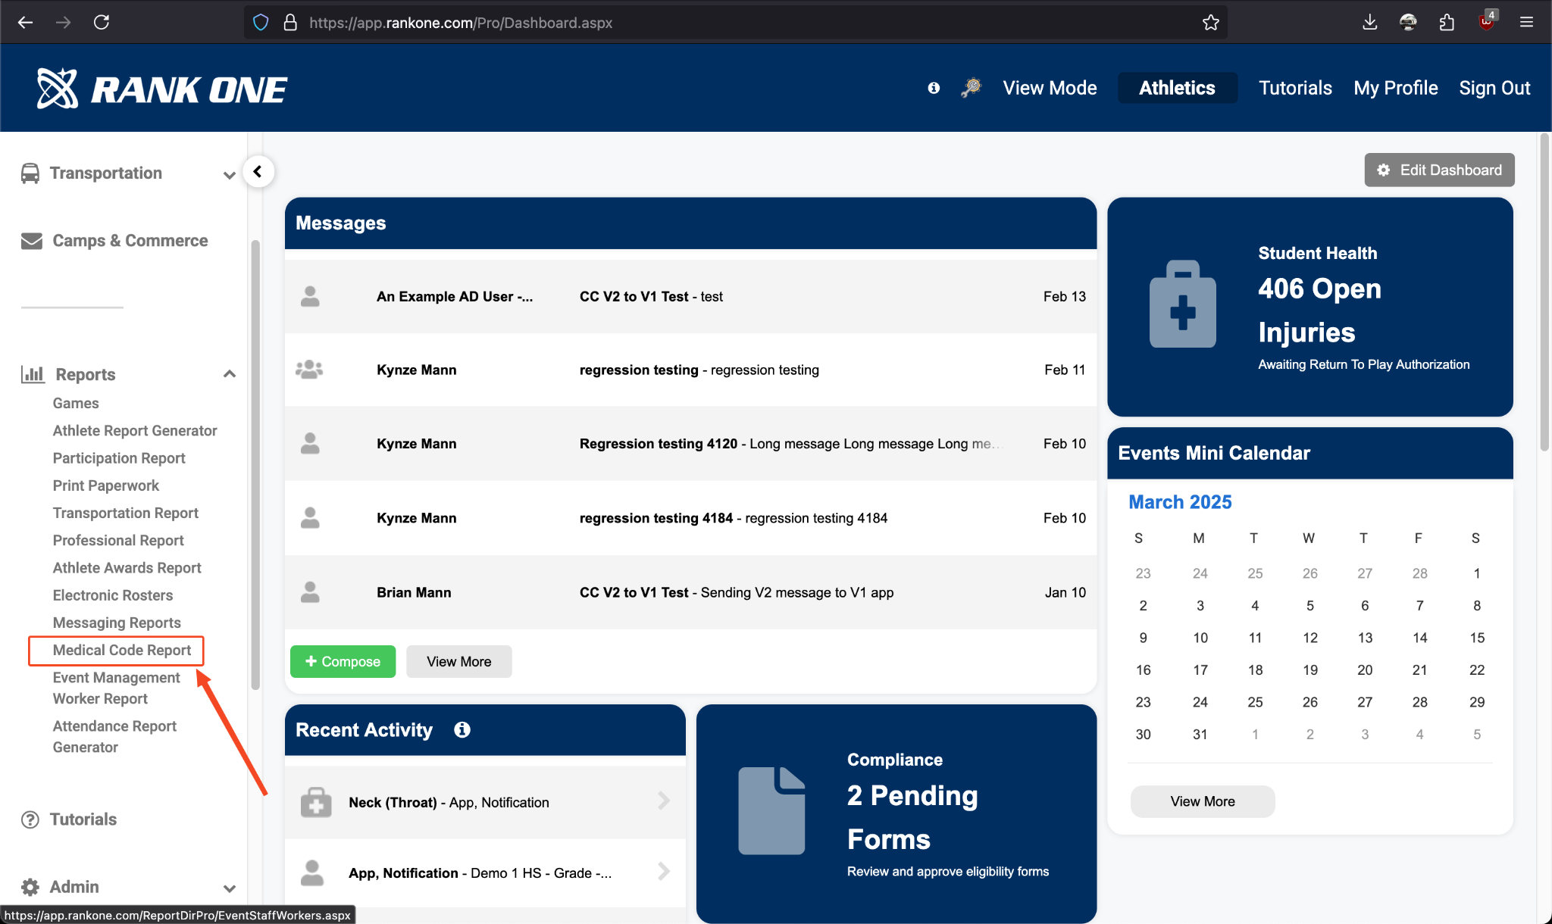Open App, Notification activity row arrow
Screen dimensions: 1552x924
664,872
